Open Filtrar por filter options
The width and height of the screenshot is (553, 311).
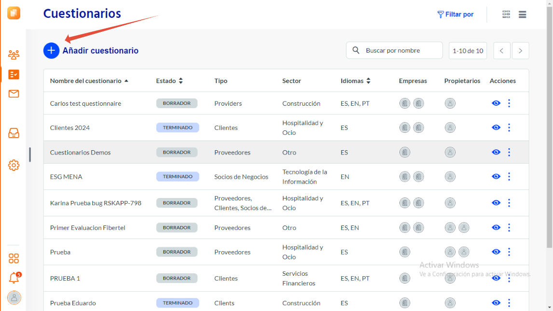[x=456, y=14]
